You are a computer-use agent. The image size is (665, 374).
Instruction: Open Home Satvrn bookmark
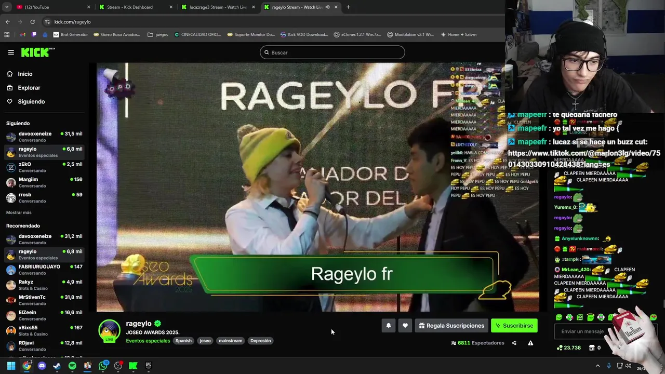[459, 35]
